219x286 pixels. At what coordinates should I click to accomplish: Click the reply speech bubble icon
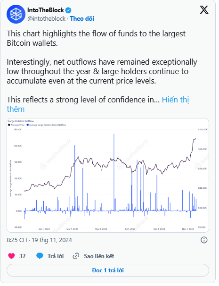click(x=40, y=256)
